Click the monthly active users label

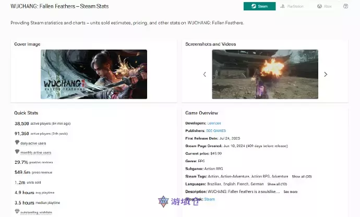(x=36, y=153)
